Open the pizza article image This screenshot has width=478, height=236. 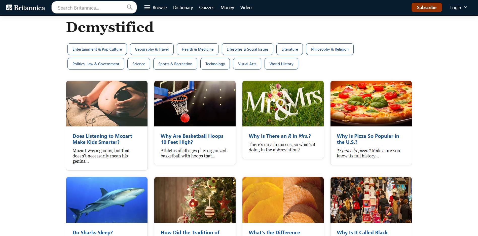[x=371, y=104]
